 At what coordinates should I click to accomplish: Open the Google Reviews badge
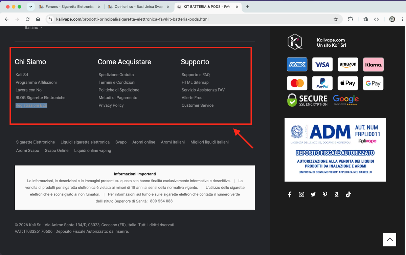(346, 100)
